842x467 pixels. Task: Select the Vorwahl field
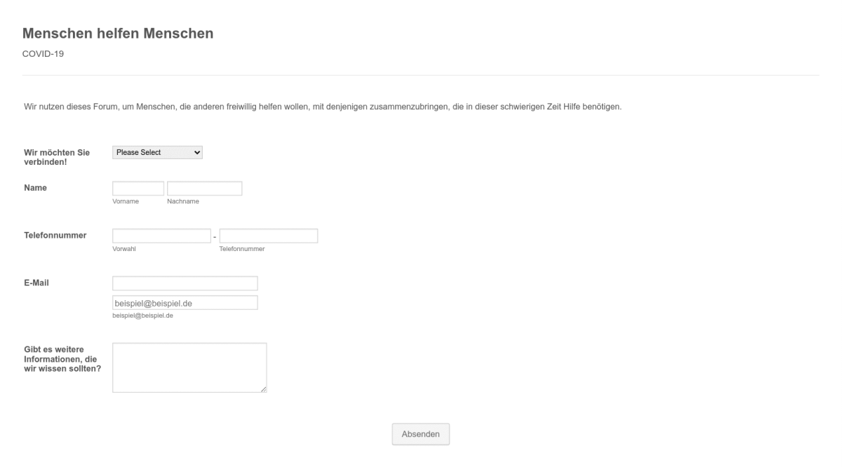161,236
